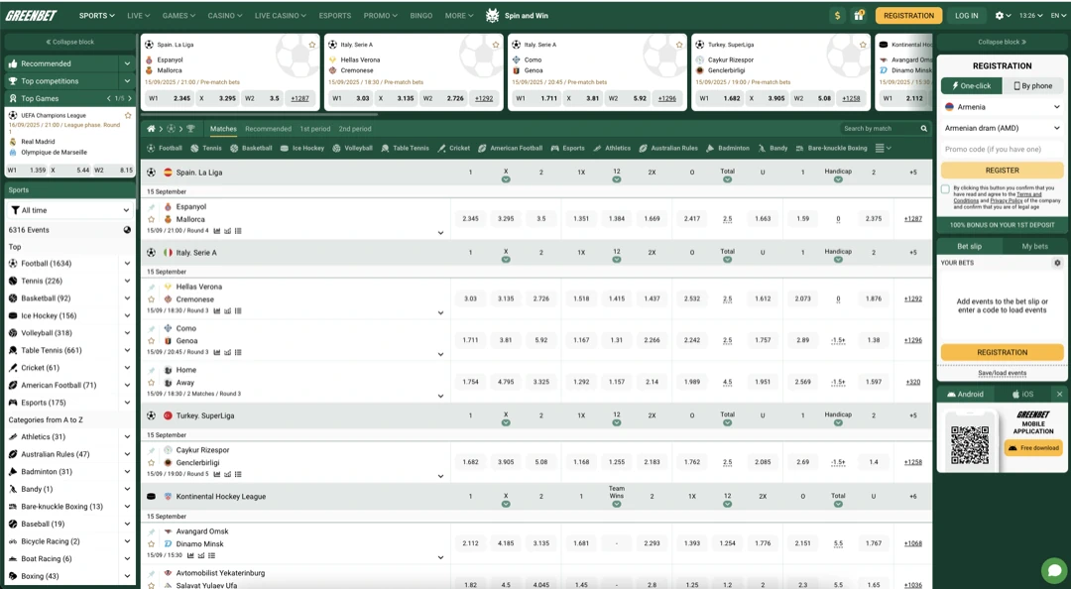
Task: Click the search magnifier icon
Action: point(923,129)
